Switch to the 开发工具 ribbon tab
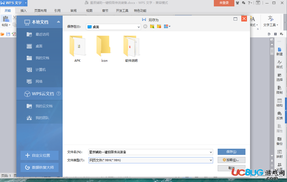The image size is (287, 182). (122, 10)
